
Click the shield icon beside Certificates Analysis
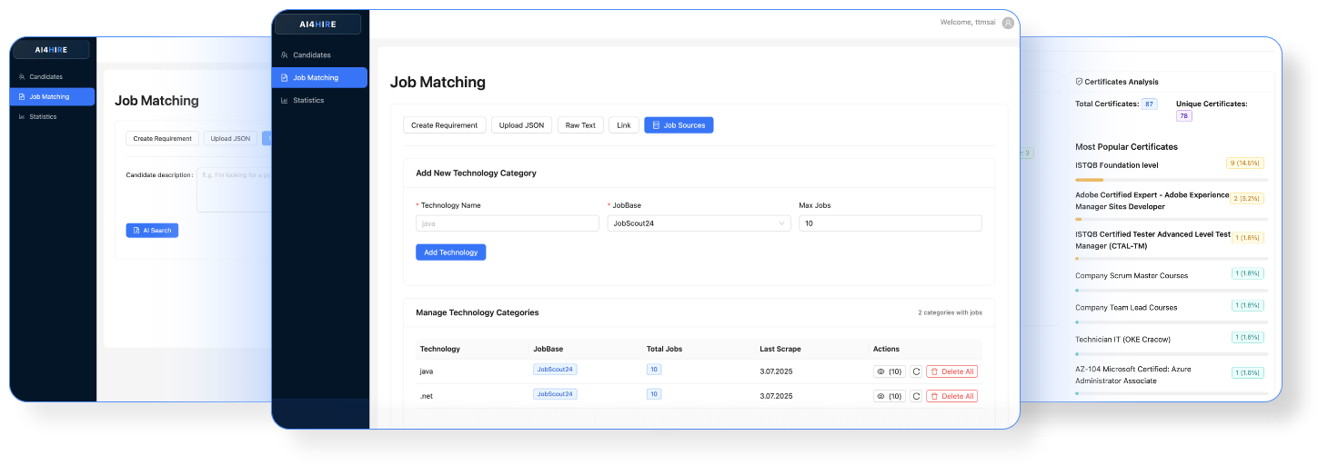tap(1079, 82)
